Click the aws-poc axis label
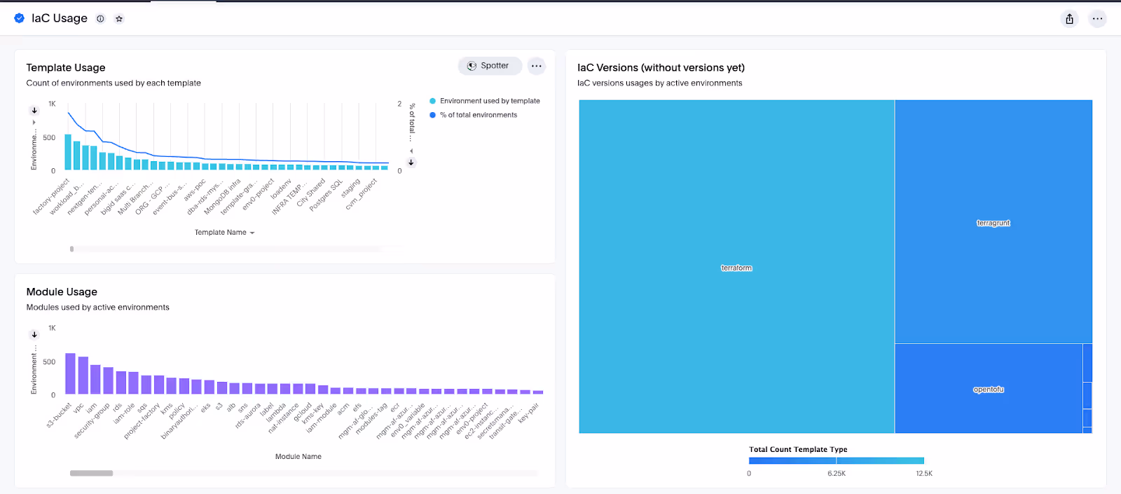The image size is (1121, 494). click(195, 190)
